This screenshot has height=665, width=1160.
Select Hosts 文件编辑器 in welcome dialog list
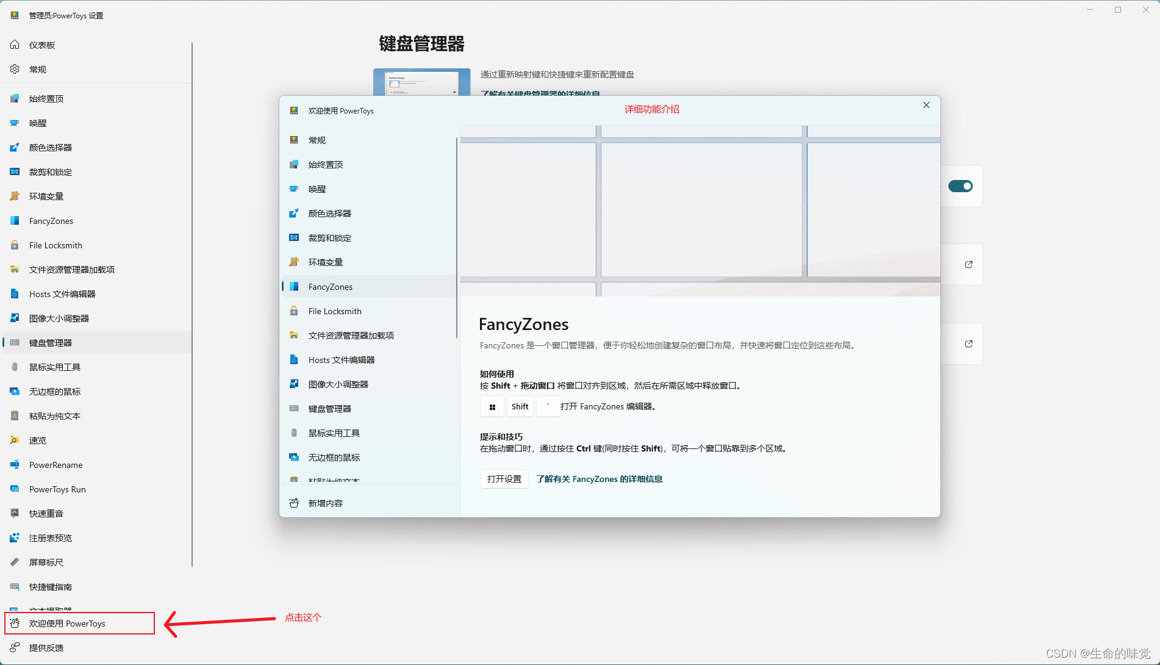pos(368,360)
